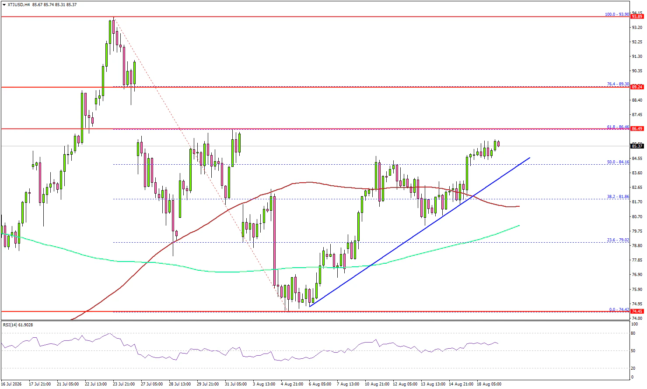Click the XTIUSD,H4 symbol title
This screenshot has height=389, width=647.
pyautogui.click(x=18, y=4)
